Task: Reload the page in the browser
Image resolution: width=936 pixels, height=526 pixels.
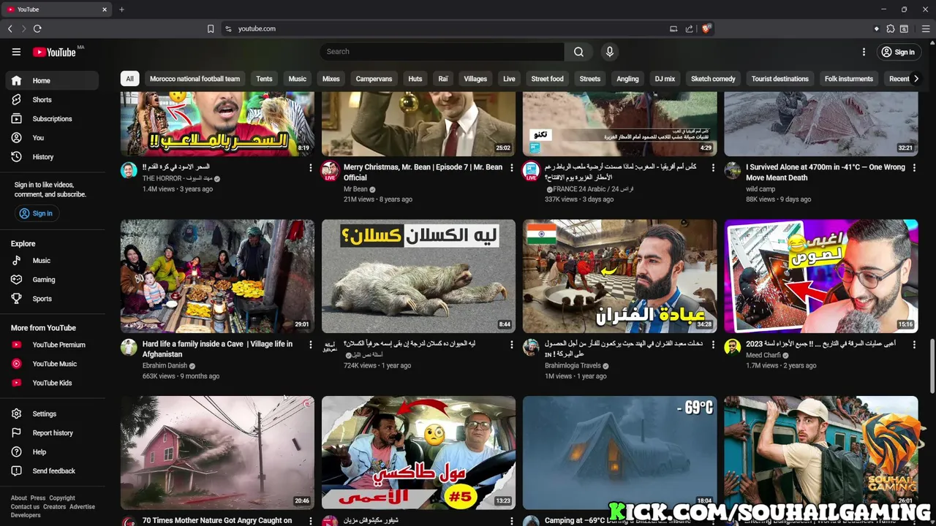Action: coord(37,28)
